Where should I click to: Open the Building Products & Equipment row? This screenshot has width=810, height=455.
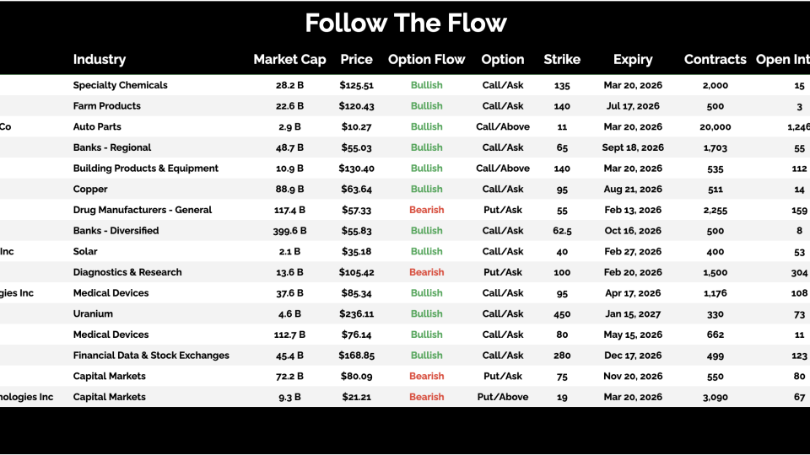tap(145, 169)
